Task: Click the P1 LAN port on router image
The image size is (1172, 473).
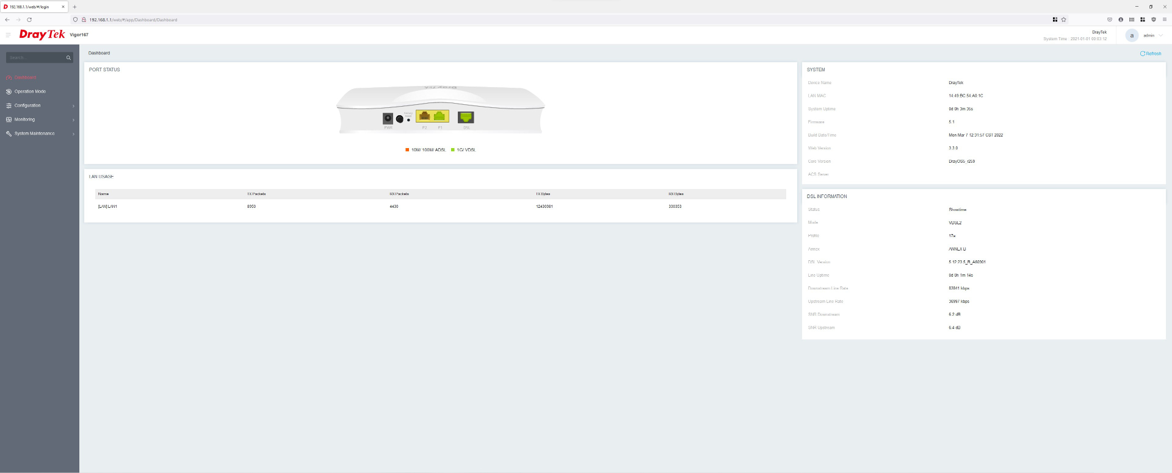Action: tap(440, 116)
